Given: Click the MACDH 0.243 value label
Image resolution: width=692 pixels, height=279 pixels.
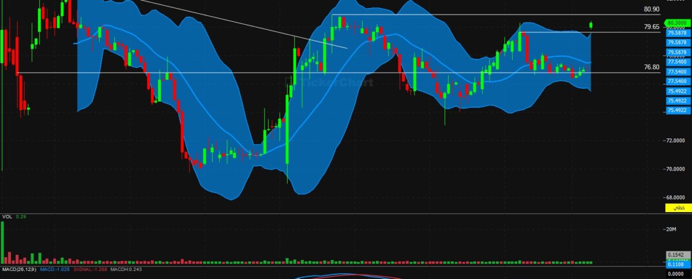Looking at the screenshot, I should coord(126,269).
